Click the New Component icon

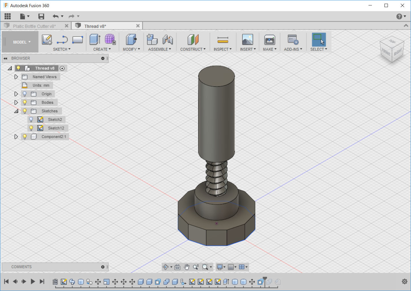(152, 39)
